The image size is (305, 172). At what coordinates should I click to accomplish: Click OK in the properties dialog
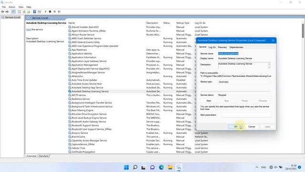click(235, 127)
